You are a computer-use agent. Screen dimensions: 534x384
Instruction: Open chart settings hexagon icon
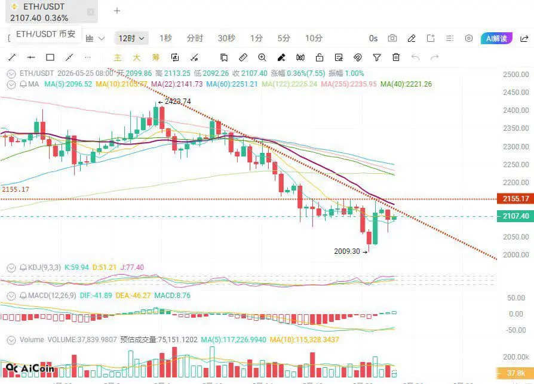(x=469, y=38)
